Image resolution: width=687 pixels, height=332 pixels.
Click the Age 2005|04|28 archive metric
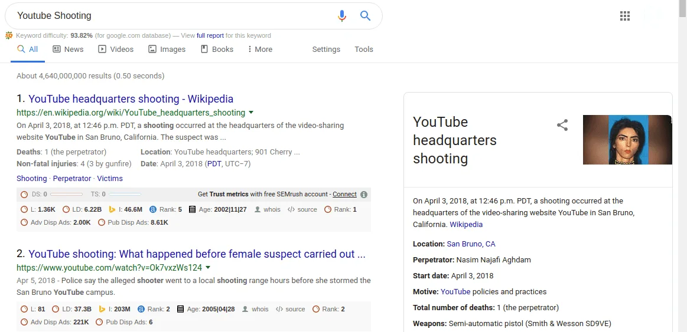point(206,309)
